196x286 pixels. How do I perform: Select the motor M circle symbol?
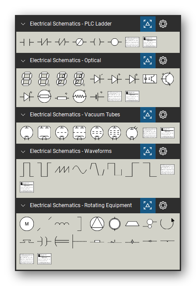click(27, 224)
